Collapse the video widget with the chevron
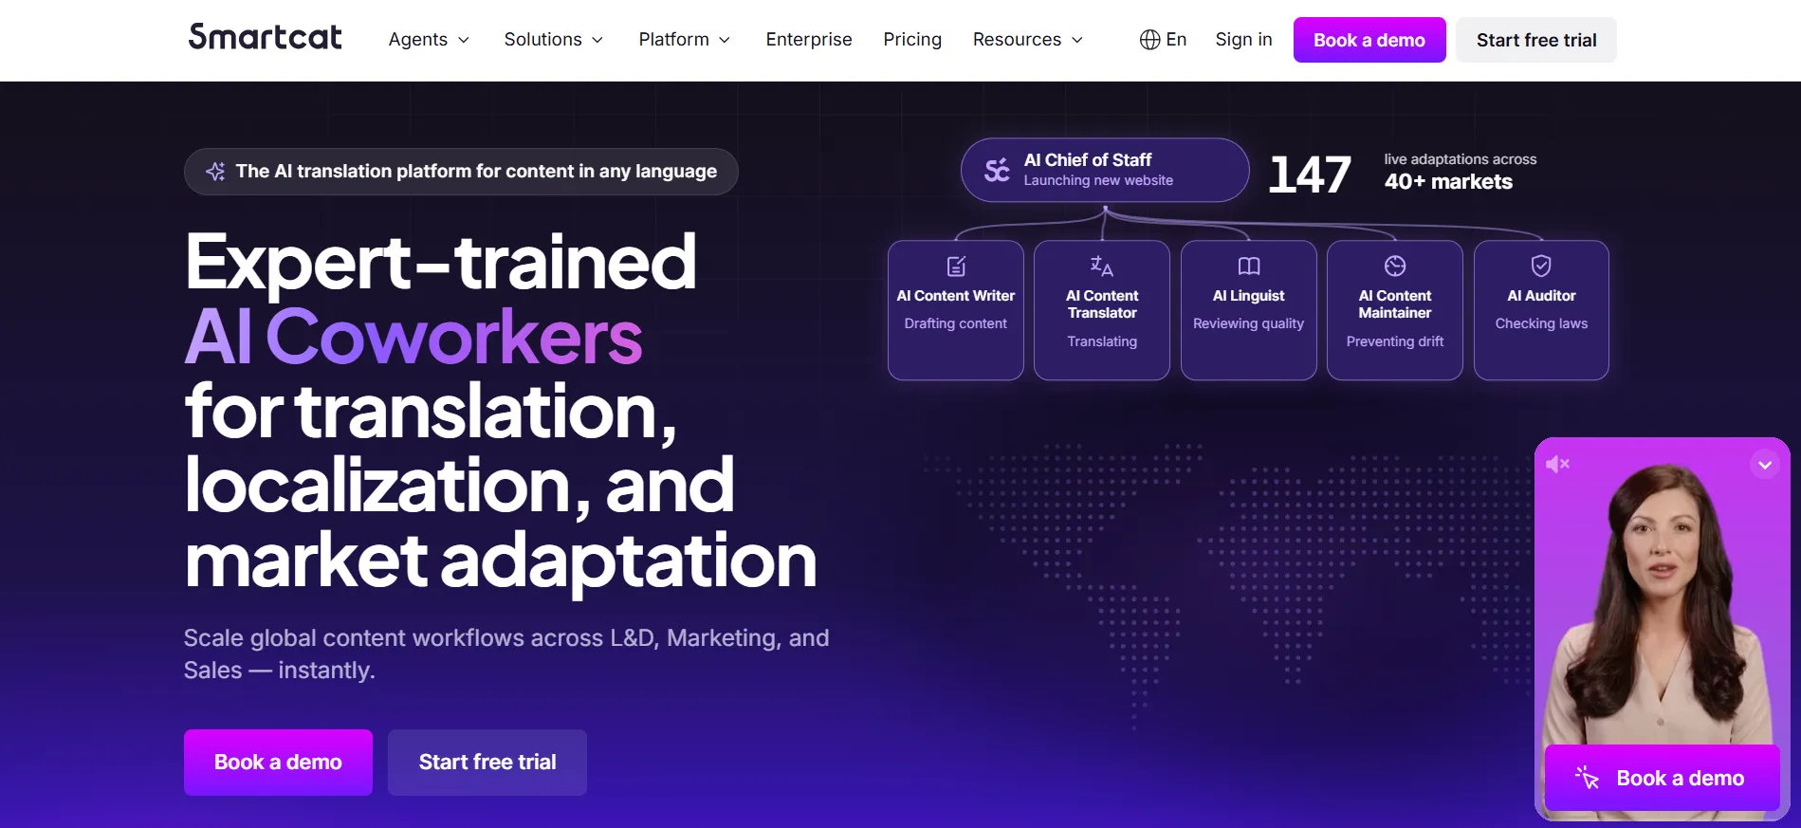The width and height of the screenshot is (1801, 828). (x=1765, y=465)
